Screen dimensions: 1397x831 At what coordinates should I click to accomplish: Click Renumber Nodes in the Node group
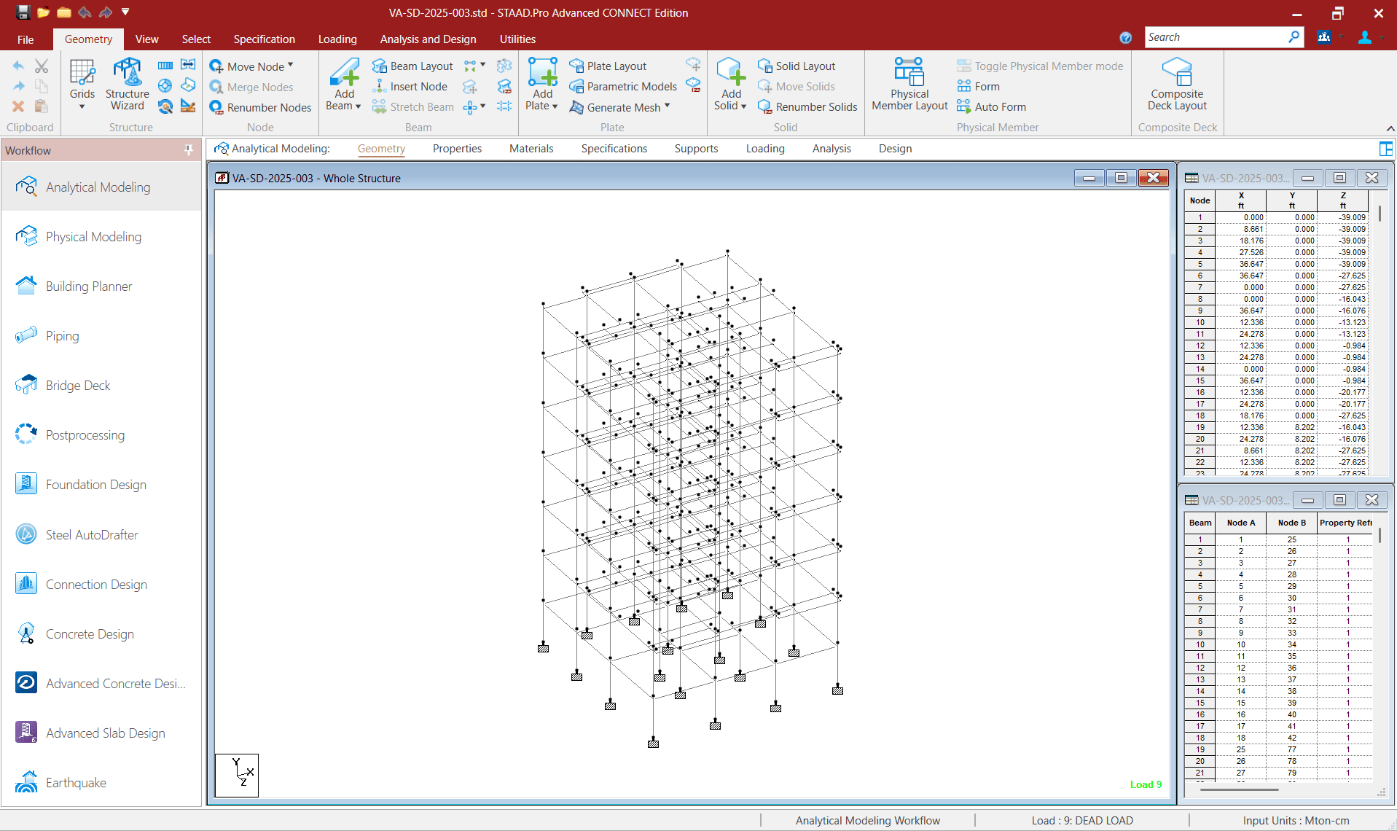(x=261, y=107)
